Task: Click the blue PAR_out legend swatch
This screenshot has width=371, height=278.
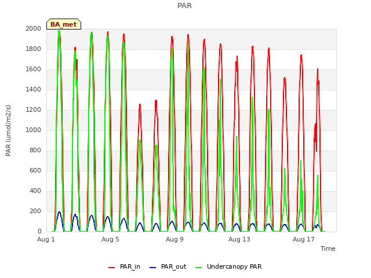Action: click(x=152, y=268)
